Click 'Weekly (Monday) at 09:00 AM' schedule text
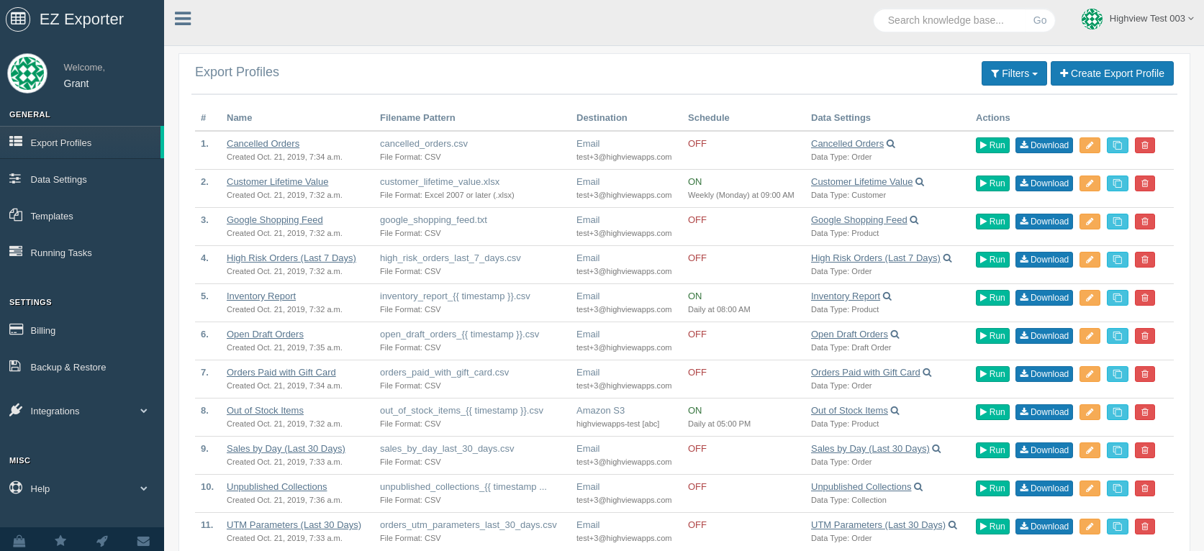Image resolution: width=1204 pixels, height=551 pixels. coord(741,195)
